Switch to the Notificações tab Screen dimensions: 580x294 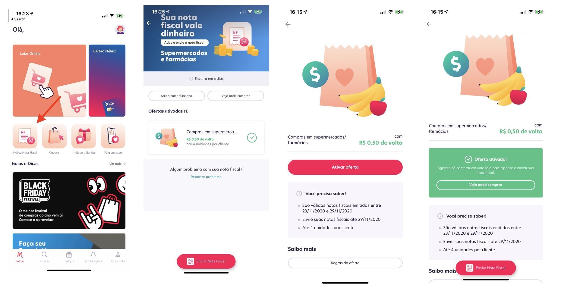click(93, 257)
